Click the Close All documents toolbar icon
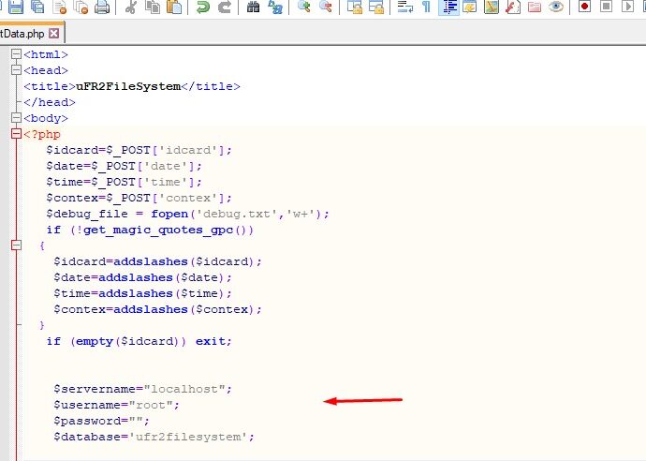646x461 pixels. 81,7
